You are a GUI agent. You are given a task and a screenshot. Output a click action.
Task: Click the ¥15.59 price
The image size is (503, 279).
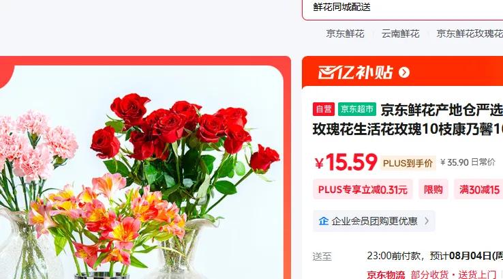click(346, 162)
